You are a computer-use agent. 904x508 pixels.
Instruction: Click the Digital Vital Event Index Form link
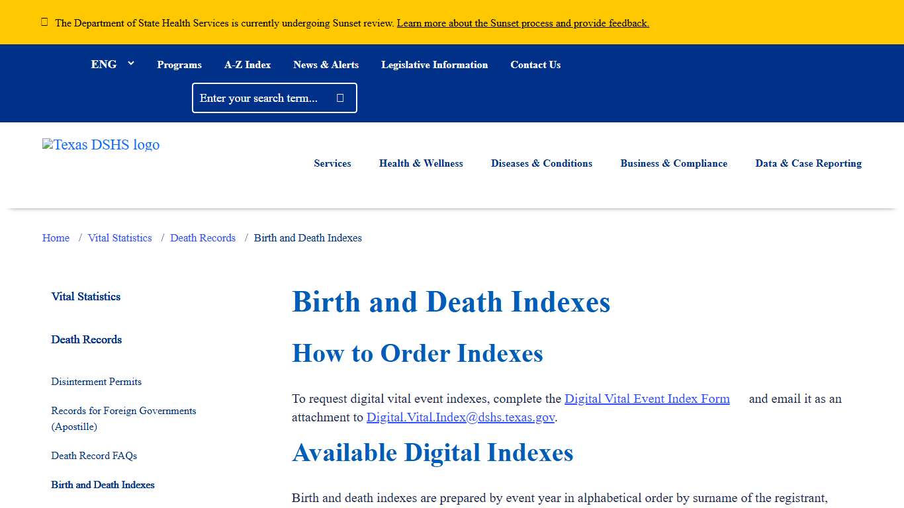tap(647, 399)
